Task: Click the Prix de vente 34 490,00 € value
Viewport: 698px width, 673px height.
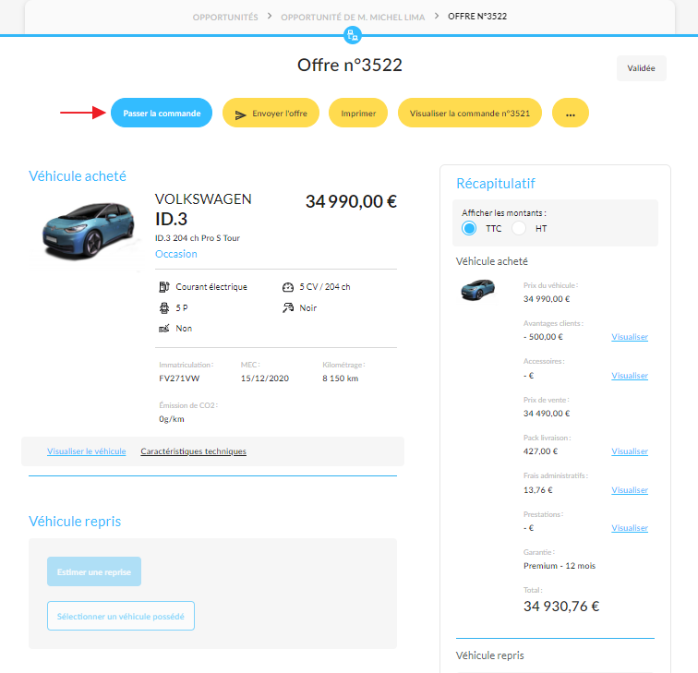Action: click(547, 414)
